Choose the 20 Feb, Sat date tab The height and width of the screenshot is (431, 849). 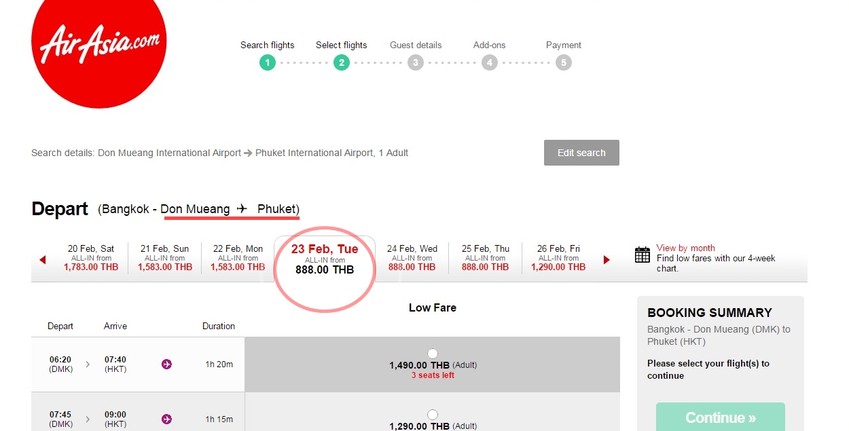(91, 258)
